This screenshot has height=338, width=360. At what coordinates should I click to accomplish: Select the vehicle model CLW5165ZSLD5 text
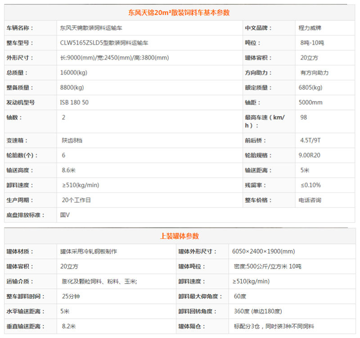pyautogui.click(x=104, y=43)
